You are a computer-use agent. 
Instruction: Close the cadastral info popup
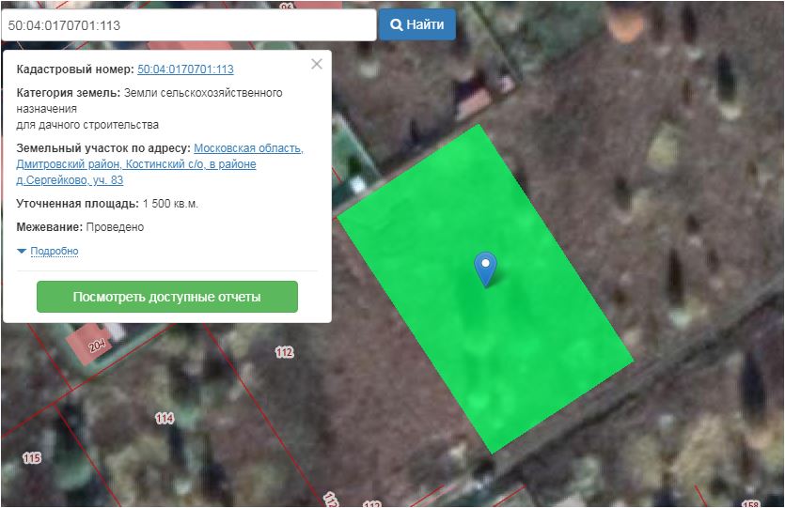(317, 64)
